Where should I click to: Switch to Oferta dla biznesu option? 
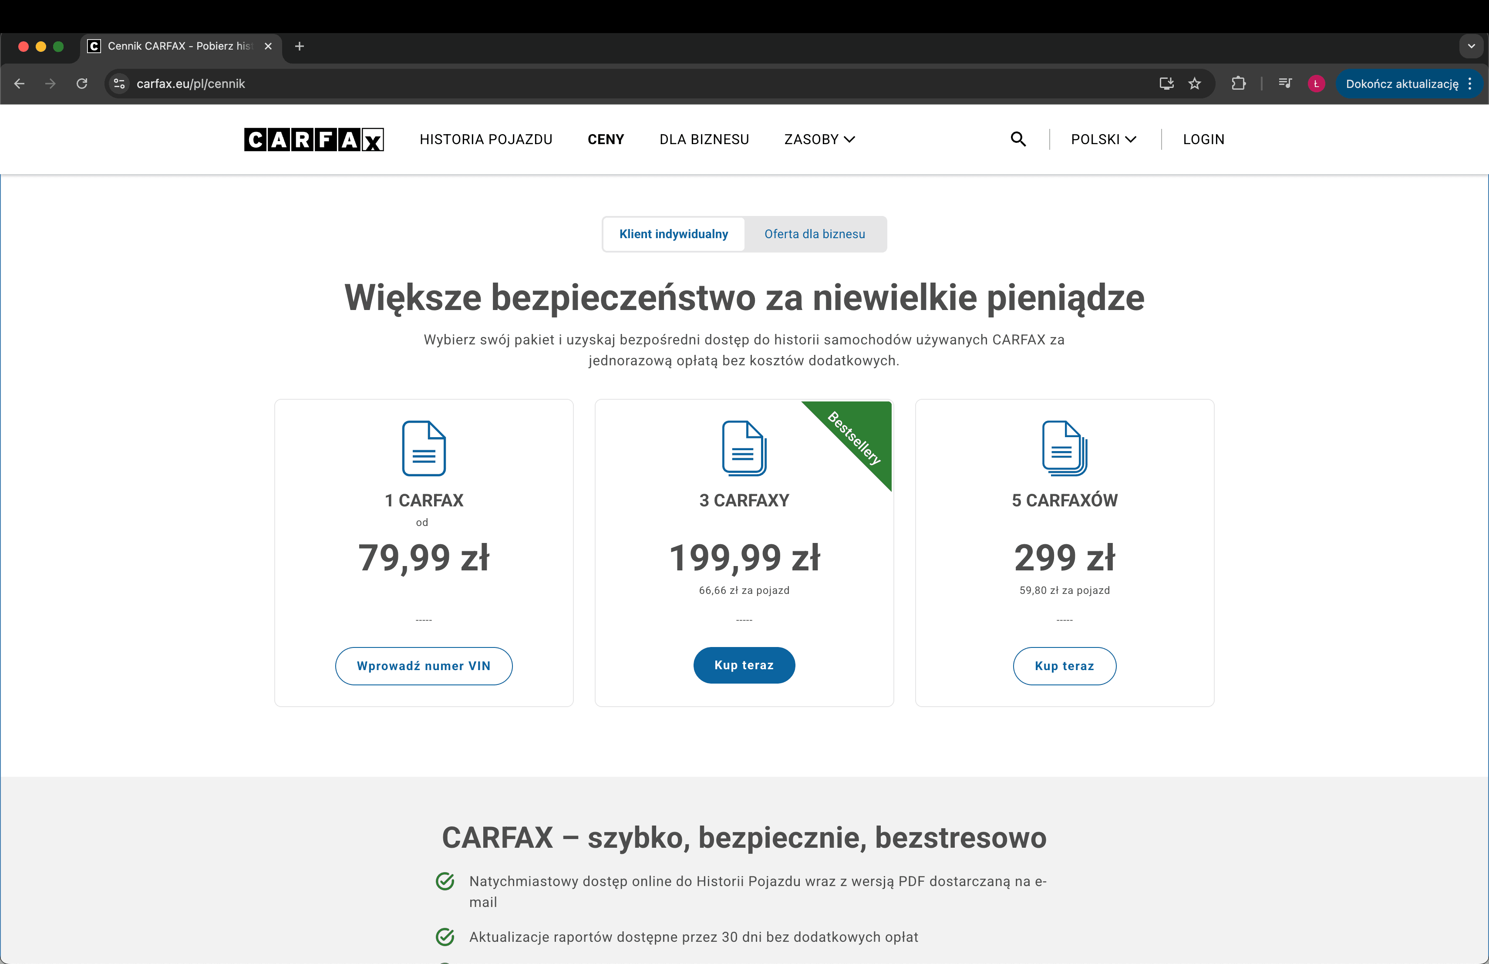coord(815,234)
